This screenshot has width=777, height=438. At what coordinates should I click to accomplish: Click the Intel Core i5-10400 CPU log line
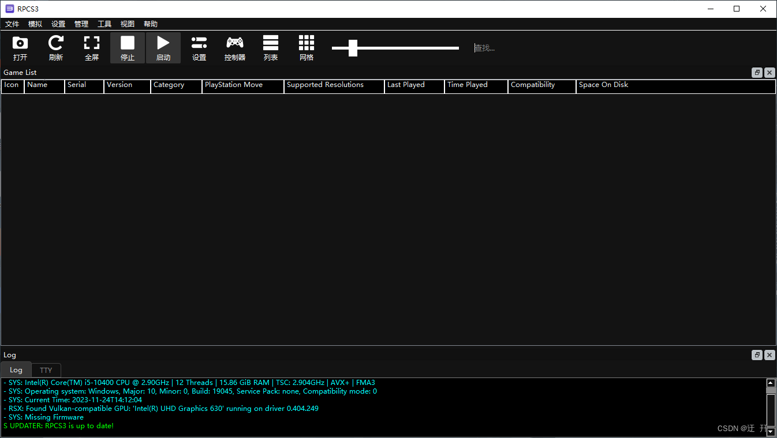click(189, 383)
